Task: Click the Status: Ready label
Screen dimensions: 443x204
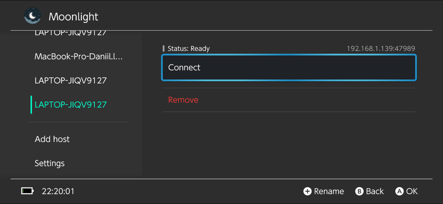Action: pyautogui.click(x=189, y=49)
